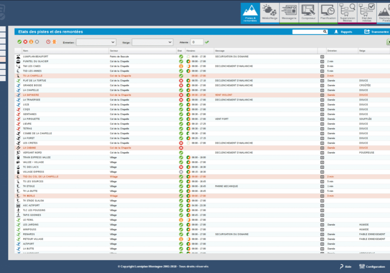Click the search field in header
The height and width of the screenshot is (273, 390).
pos(308,32)
